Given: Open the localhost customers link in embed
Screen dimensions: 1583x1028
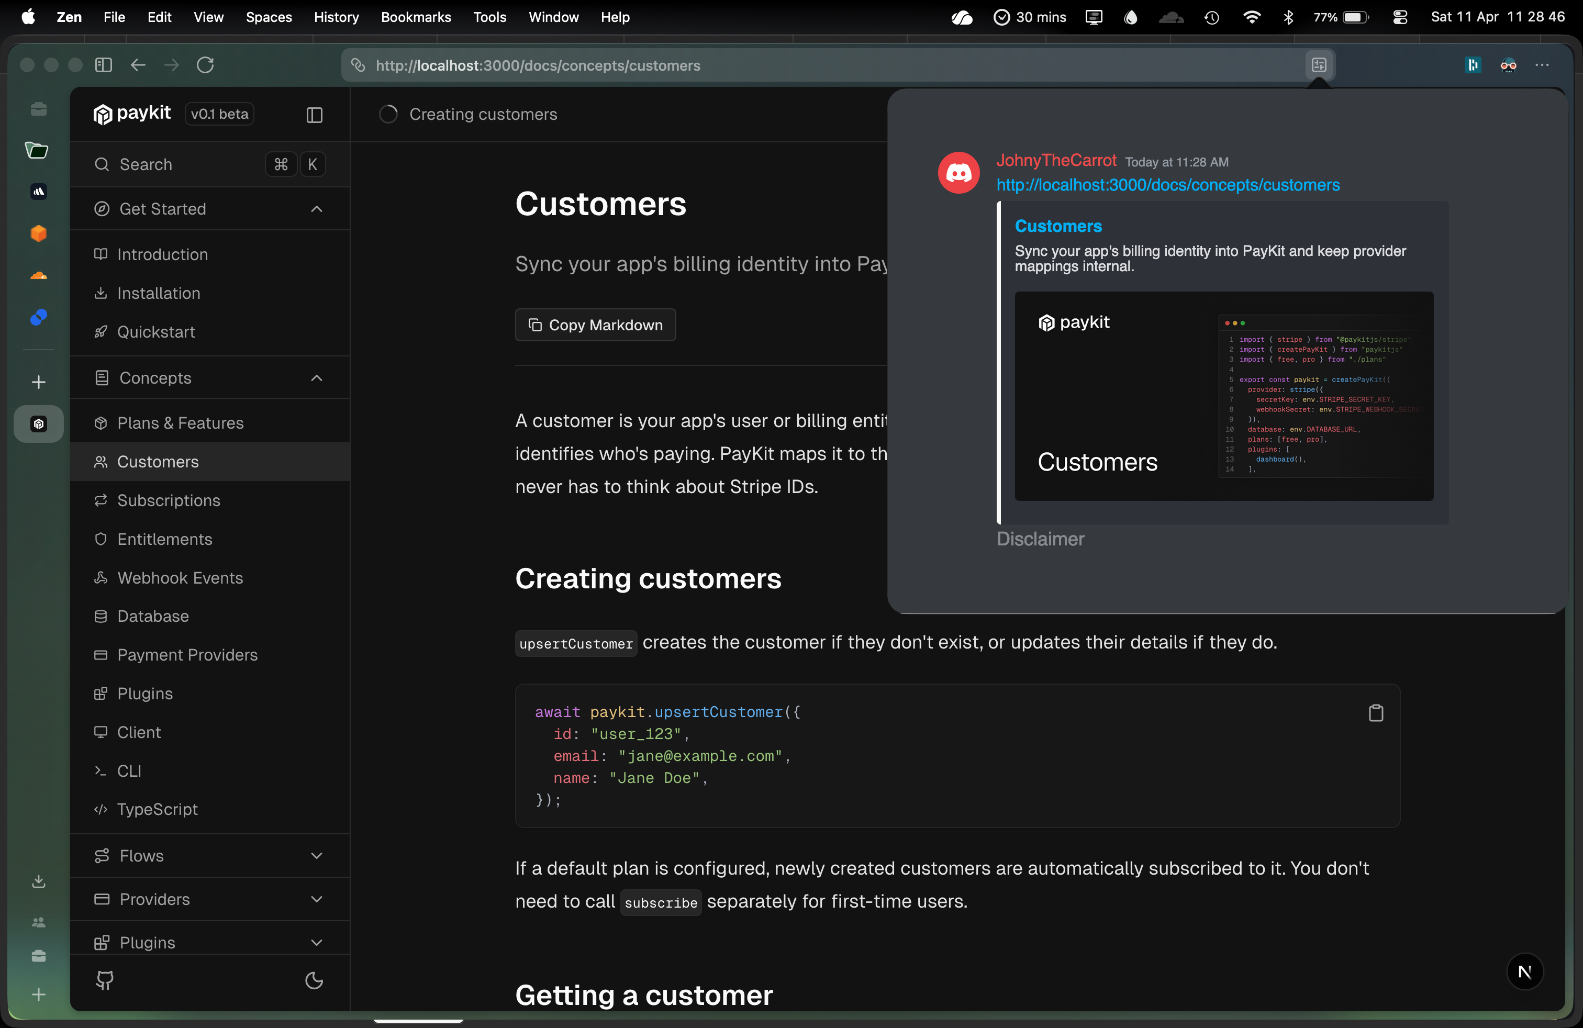Looking at the screenshot, I should [x=1167, y=185].
